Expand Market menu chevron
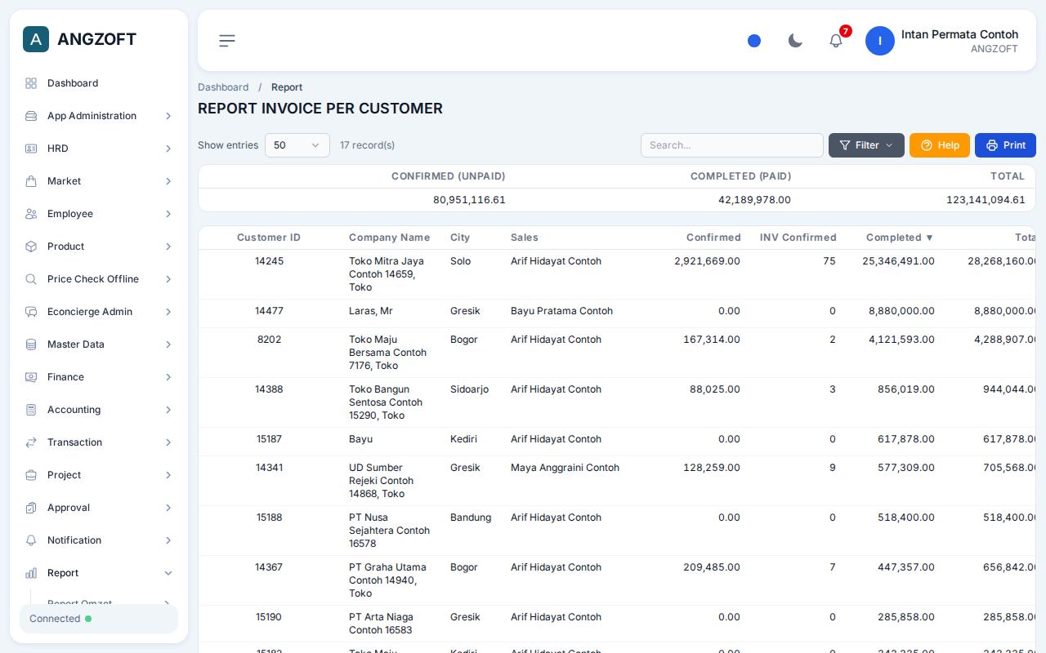Image resolution: width=1046 pixels, height=653 pixels. click(x=168, y=181)
